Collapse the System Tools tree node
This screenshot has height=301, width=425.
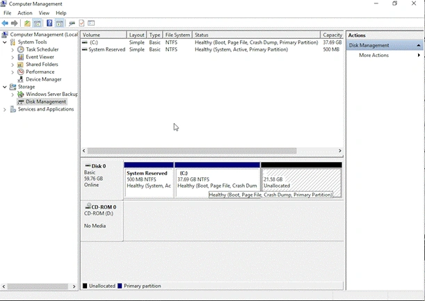click(5, 42)
